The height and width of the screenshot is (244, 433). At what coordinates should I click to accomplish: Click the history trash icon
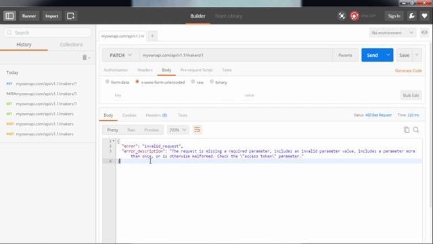pos(85,57)
